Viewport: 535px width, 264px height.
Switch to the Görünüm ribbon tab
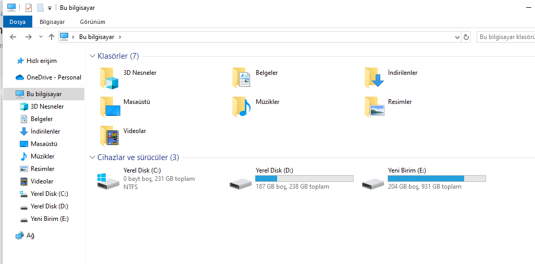92,22
